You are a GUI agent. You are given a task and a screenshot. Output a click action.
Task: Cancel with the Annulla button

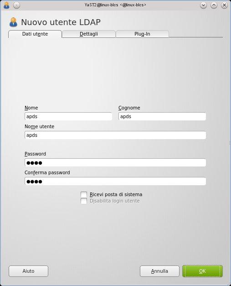coord(159,271)
